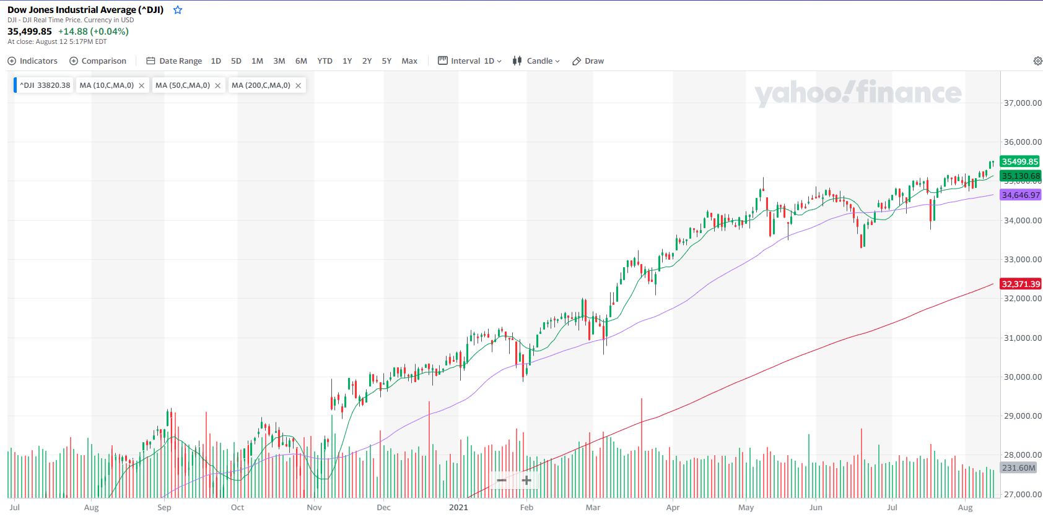This screenshot has width=1043, height=517.
Task: Click the +14.88 (+0.04%) change value
Action: coord(94,32)
